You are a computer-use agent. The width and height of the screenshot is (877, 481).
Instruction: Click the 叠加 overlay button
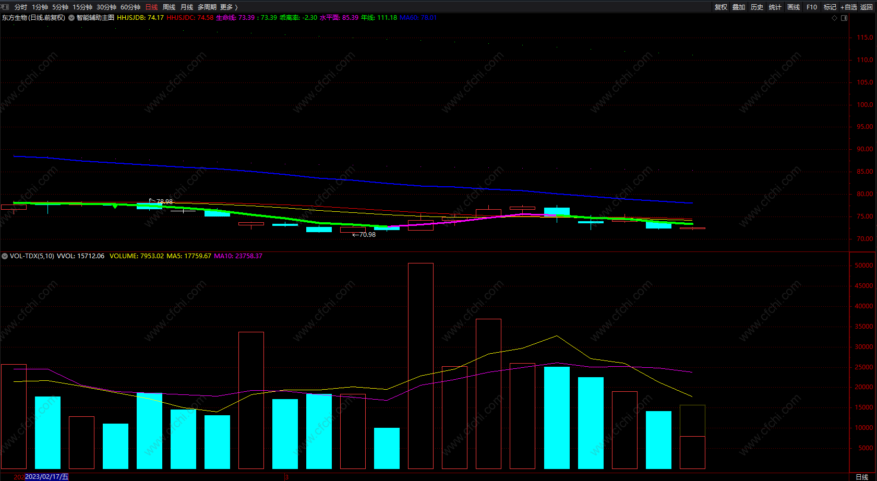click(739, 7)
